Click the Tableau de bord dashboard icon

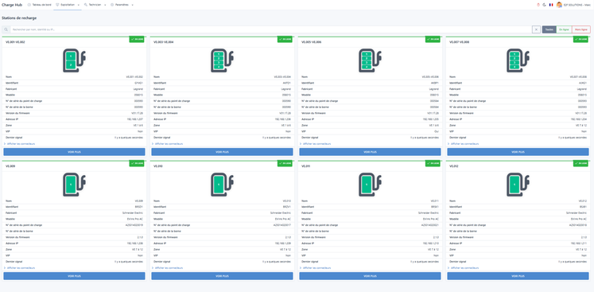pos(29,5)
